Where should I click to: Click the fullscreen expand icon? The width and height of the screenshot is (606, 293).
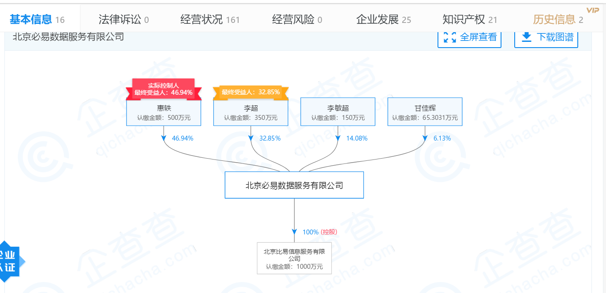(x=450, y=37)
